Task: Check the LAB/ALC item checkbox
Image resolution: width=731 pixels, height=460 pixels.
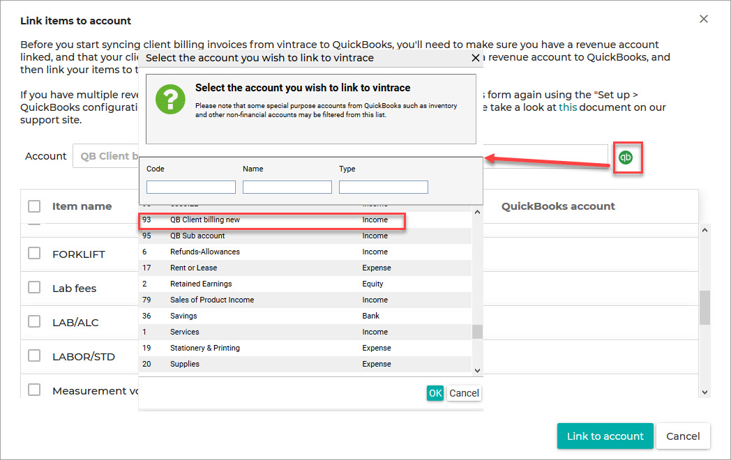Action: (34, 321)
